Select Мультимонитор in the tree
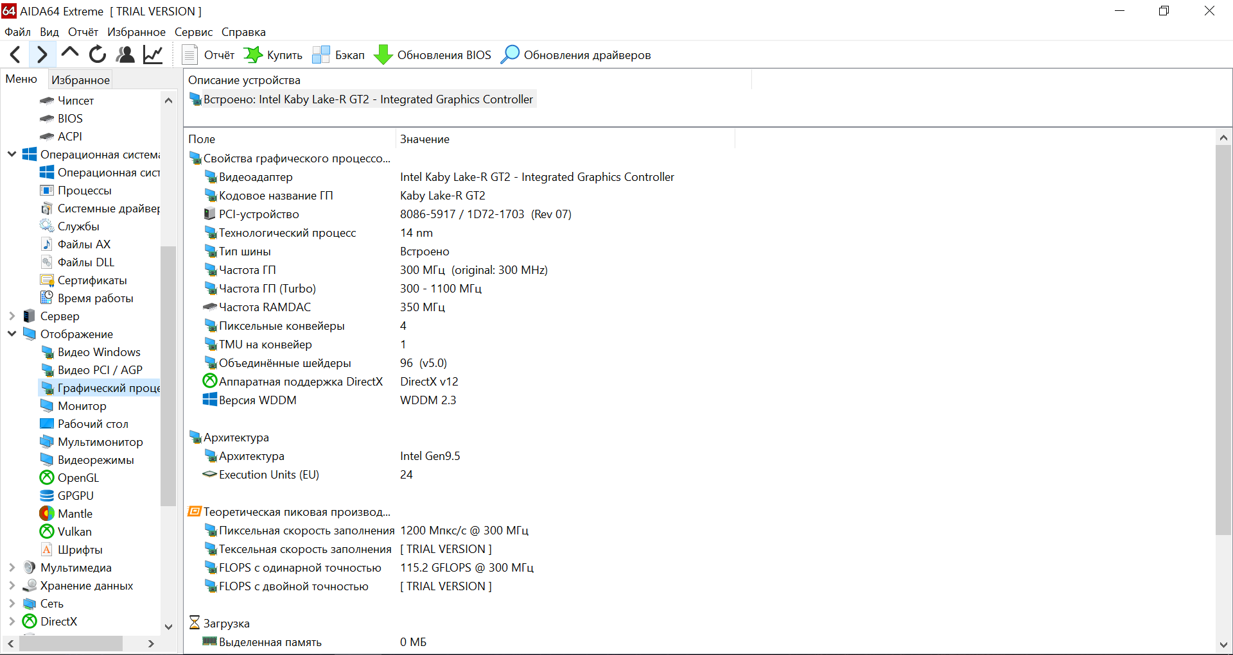 pos(100,442)
